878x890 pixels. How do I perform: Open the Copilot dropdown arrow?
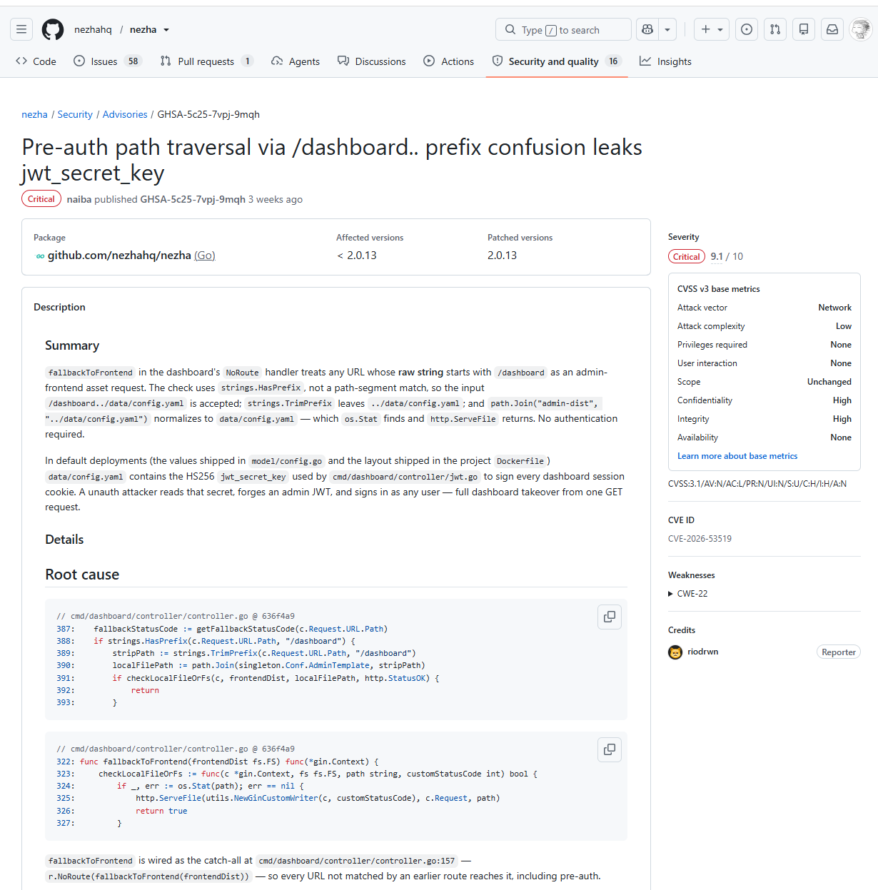pos(667,29)
